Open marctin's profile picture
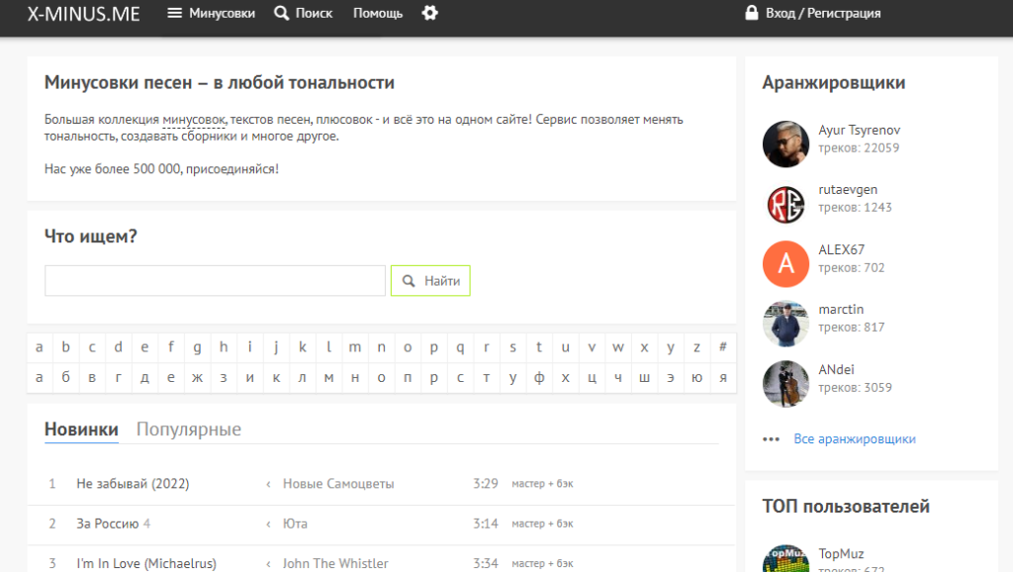This screenshot has height=572, width=1013. [785, 323]
